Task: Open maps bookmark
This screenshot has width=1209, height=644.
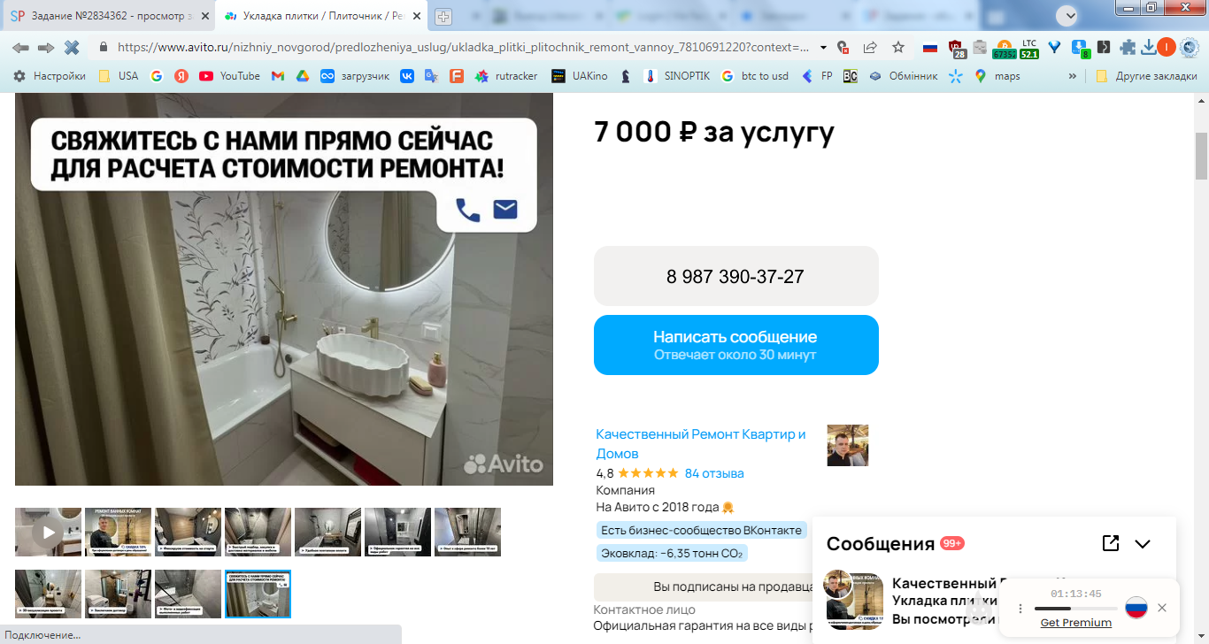Action: click(997, 76)
